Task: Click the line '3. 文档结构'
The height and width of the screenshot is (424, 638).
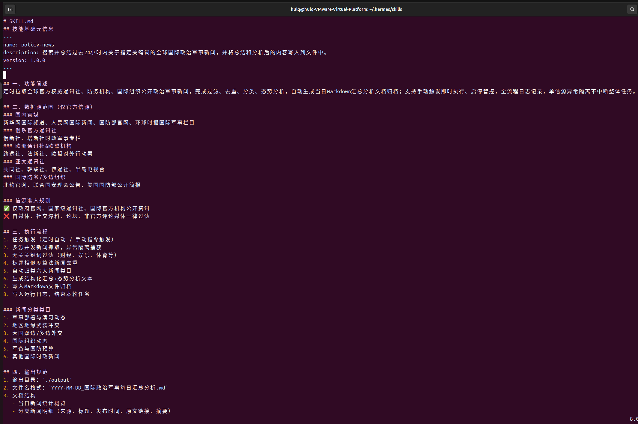Action: 19,396
